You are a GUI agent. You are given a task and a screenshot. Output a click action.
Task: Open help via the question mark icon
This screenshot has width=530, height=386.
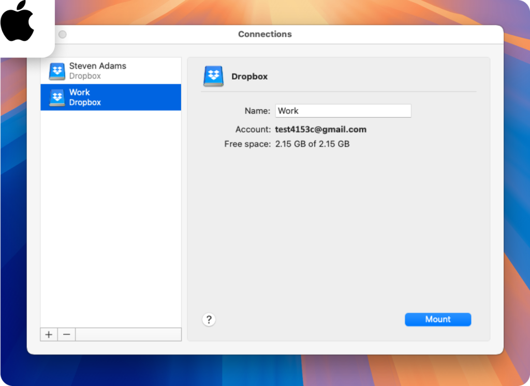(x=209, y=319)
